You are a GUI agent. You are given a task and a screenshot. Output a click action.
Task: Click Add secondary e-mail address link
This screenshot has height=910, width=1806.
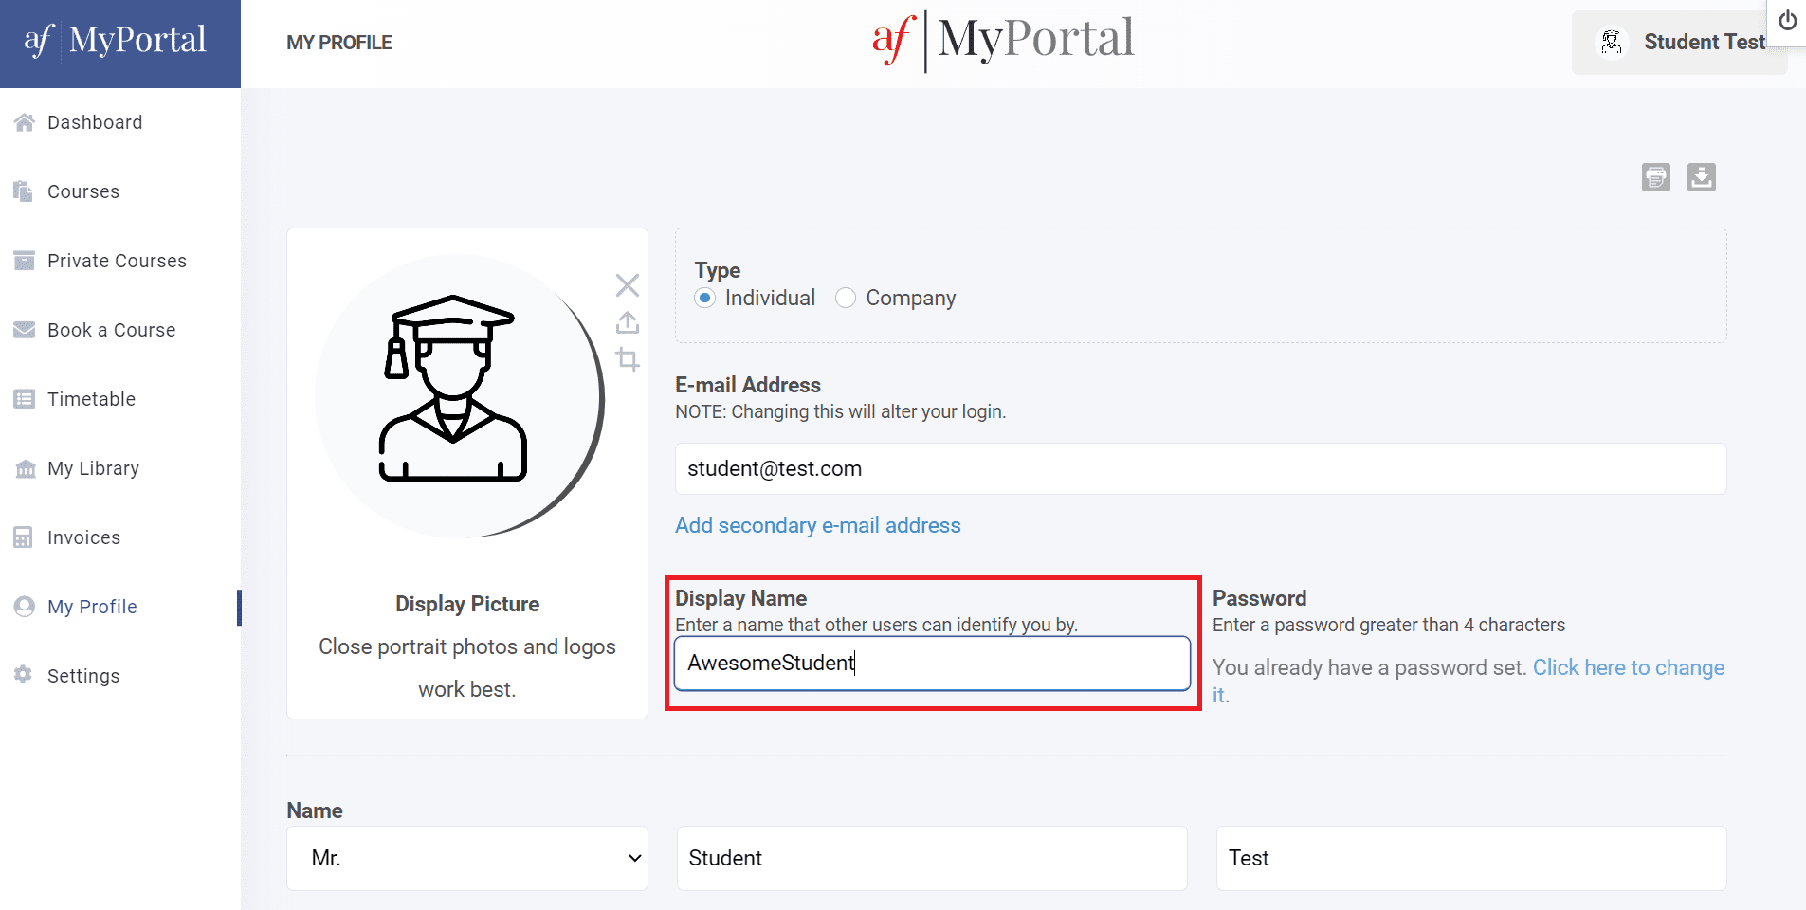tap(817, 525)
